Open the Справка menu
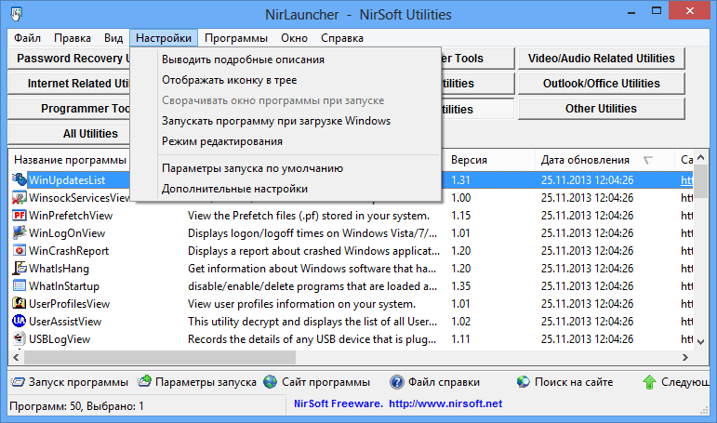 tap(342, 38)
